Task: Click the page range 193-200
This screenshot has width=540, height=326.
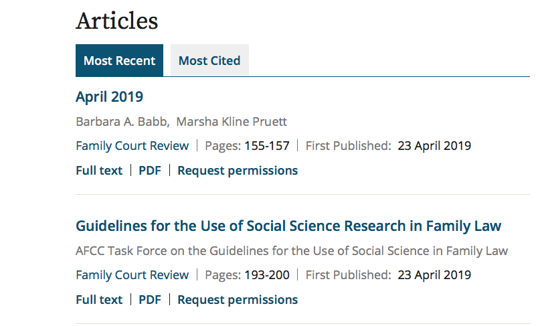Action: coord(266,275)
